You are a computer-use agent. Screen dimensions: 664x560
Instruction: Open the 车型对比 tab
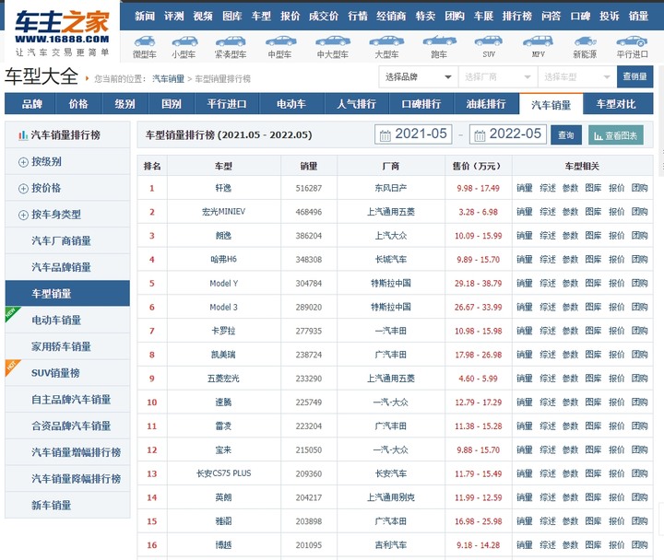[616, 104]
